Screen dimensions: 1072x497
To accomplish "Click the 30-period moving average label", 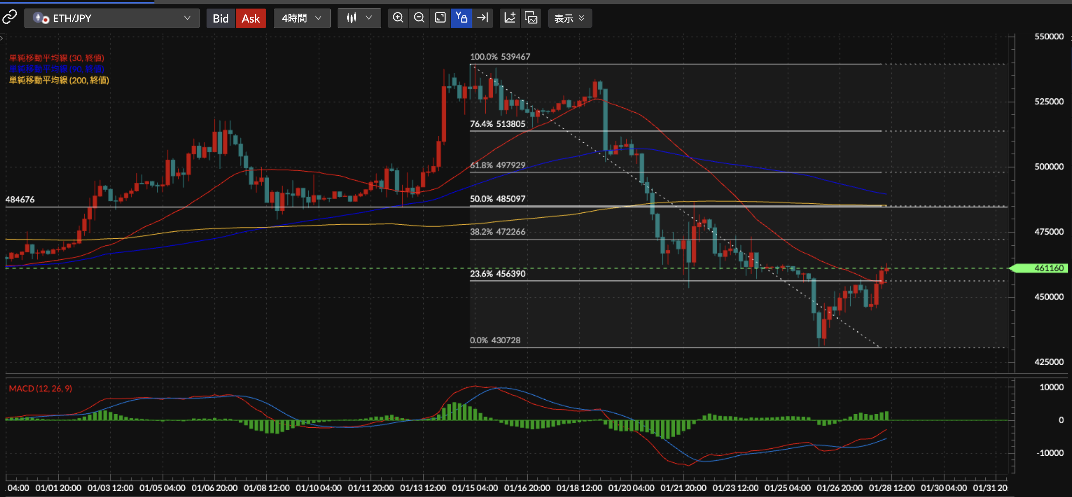I will (x=57, y=58).
